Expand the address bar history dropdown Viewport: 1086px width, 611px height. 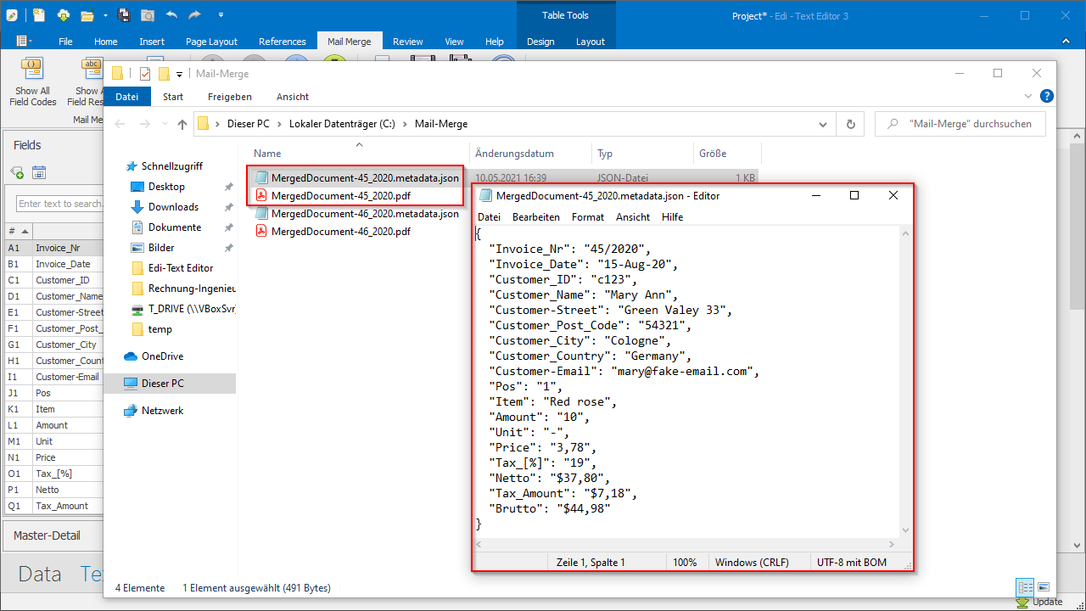822,124
